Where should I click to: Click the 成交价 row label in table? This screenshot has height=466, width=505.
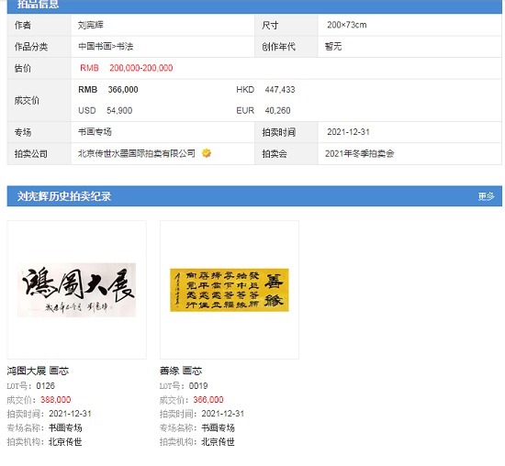[27, 100]
